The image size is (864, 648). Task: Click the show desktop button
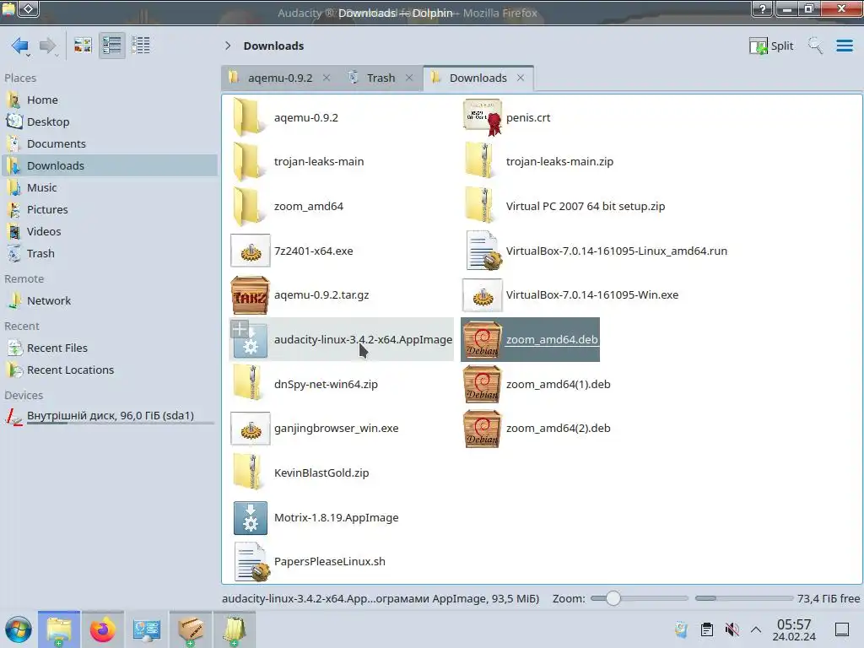coord(841,629)
